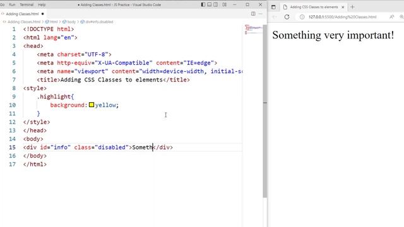The image size is (404, 227).
Task: Click the browser address bar URL
Action: [x=342, y=17]
